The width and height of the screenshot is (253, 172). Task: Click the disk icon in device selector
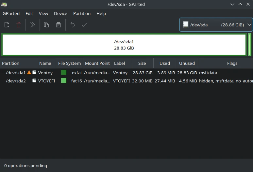(186, 24)
